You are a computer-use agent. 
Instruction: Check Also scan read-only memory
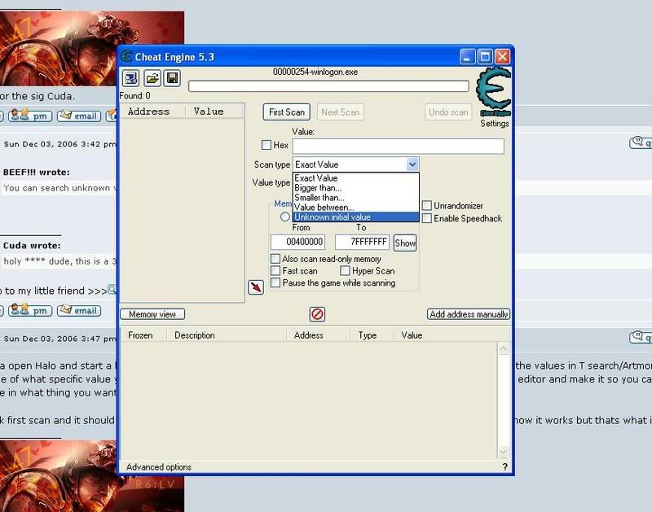(275, 259)
